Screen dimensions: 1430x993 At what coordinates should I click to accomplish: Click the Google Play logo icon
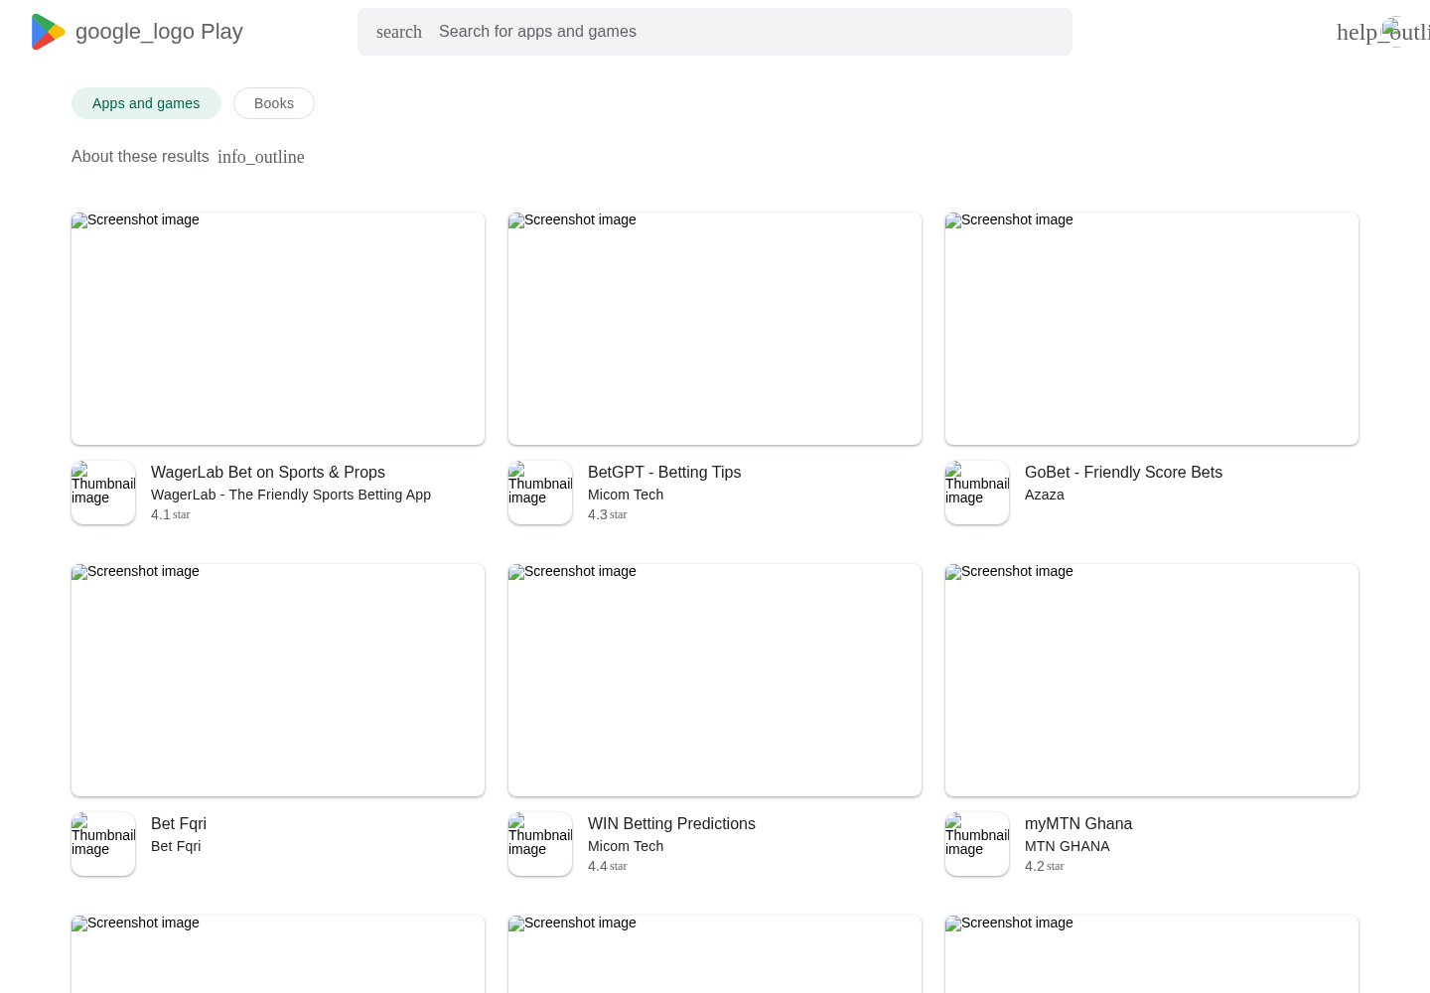pyautogui.click(x=49, y=32)
